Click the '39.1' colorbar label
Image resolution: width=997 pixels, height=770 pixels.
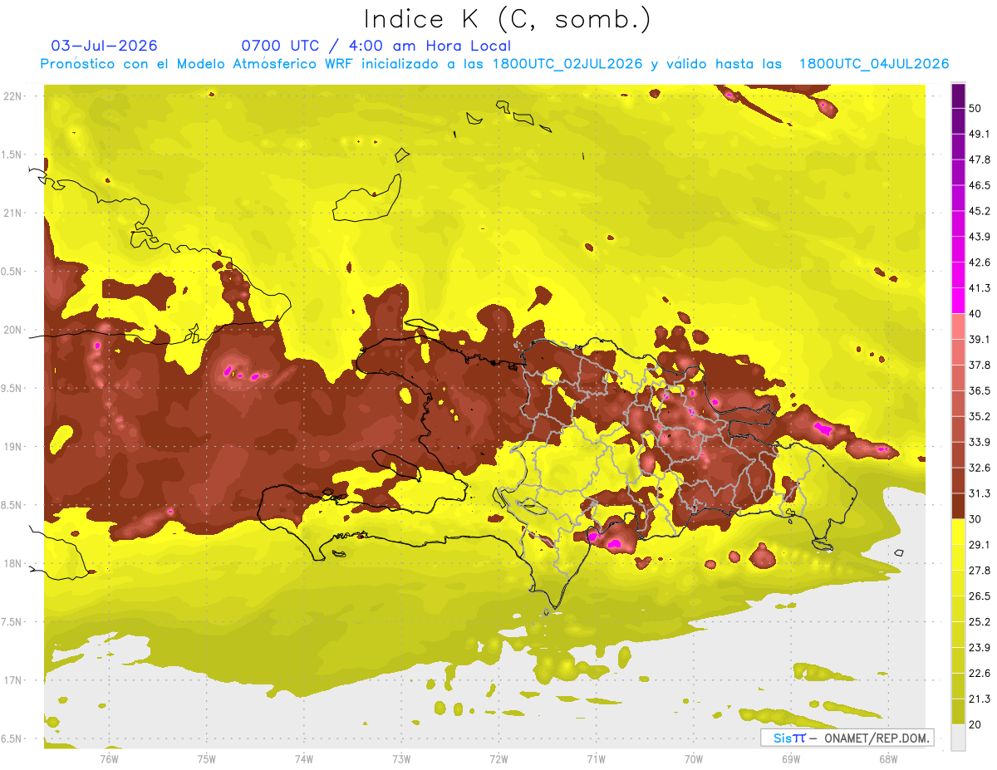click(980, 340)
